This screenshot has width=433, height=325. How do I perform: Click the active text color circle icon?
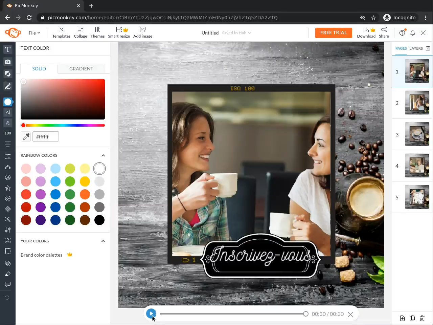[x=8, y=102]
